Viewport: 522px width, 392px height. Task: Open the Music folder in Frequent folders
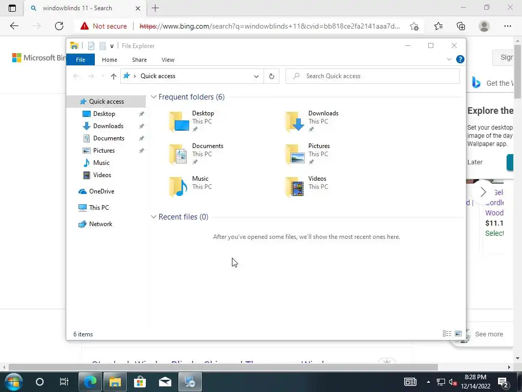(x=191, y=187)
